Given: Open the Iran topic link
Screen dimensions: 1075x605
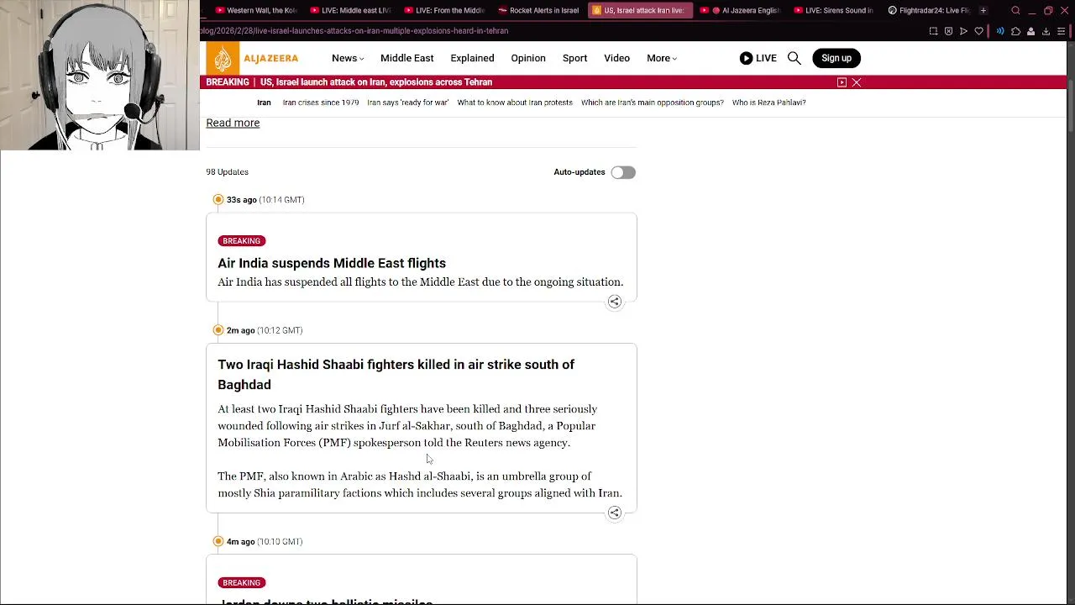Looking at the screenshot, I should [264, 103].
